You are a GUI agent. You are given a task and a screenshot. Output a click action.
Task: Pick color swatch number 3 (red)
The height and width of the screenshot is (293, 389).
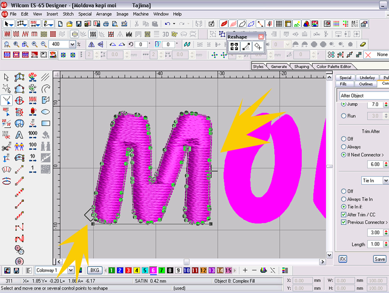128,271
